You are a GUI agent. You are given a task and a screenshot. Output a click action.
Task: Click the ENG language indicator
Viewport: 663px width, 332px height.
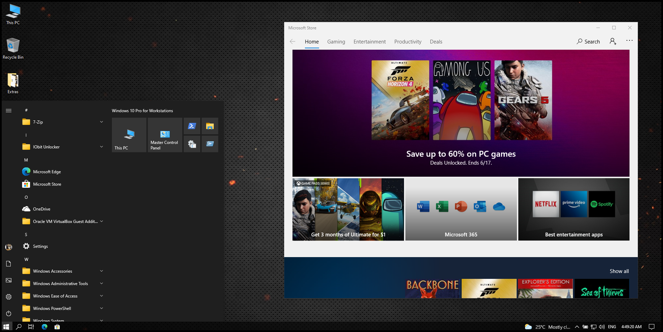click(612, 327)
